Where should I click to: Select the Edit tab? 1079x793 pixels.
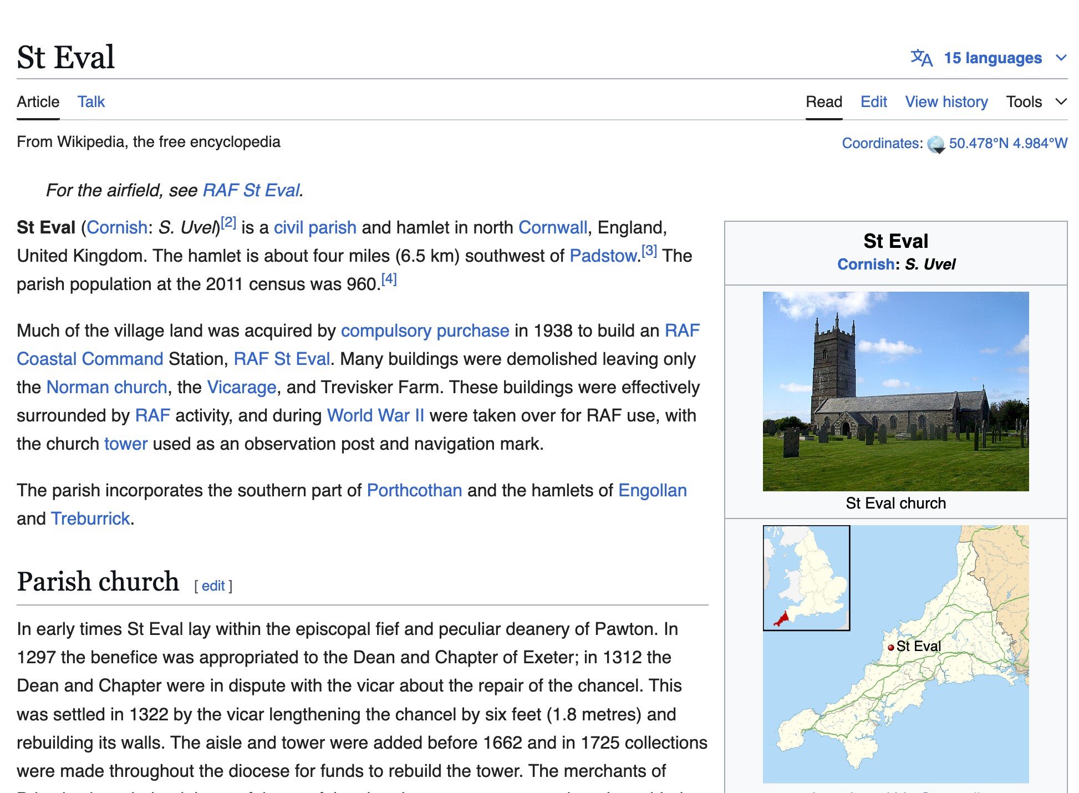[874, 102]
